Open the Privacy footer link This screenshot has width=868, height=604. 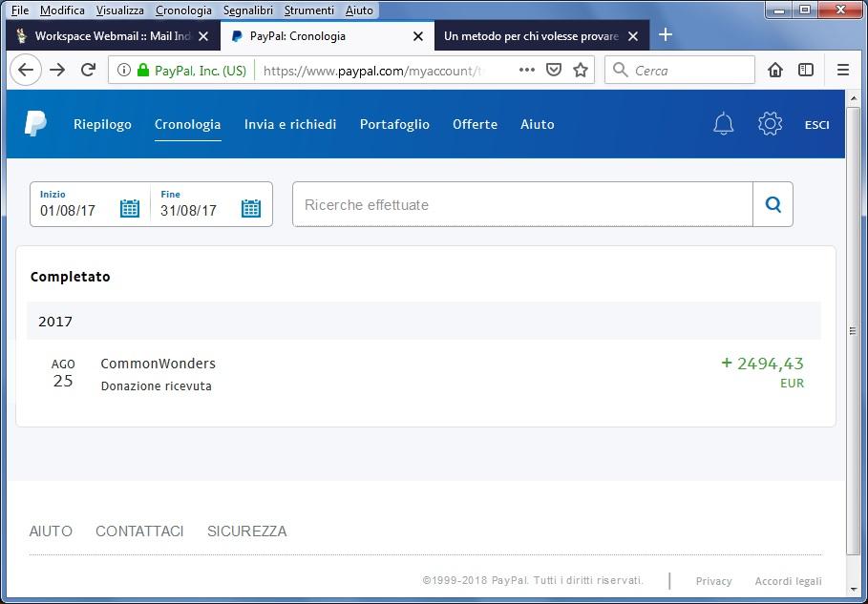click(713, 581)
